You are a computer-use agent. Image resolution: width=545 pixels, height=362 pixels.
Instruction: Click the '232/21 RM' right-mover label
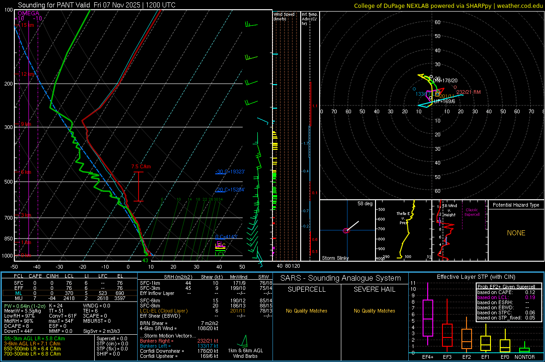coord(468,92)
